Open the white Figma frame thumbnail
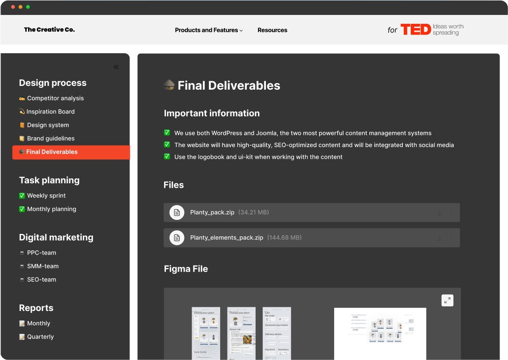The height and width of the screenshot is (360, 508). click(x=380, y=333)
